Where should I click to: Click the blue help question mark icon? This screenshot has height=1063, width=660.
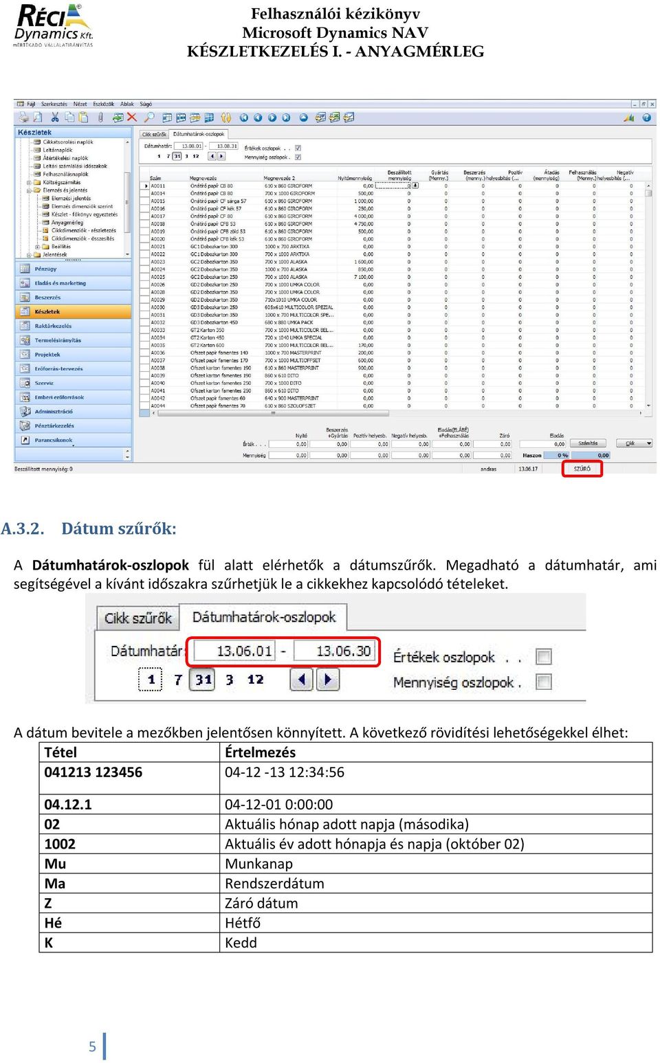646,118
